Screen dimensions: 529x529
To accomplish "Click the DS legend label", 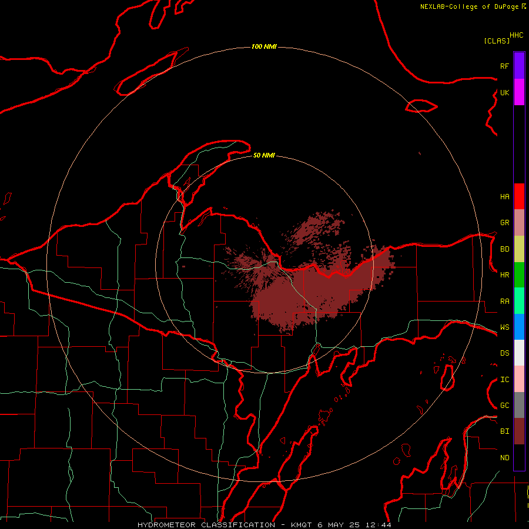I will [x=504, y=353].
